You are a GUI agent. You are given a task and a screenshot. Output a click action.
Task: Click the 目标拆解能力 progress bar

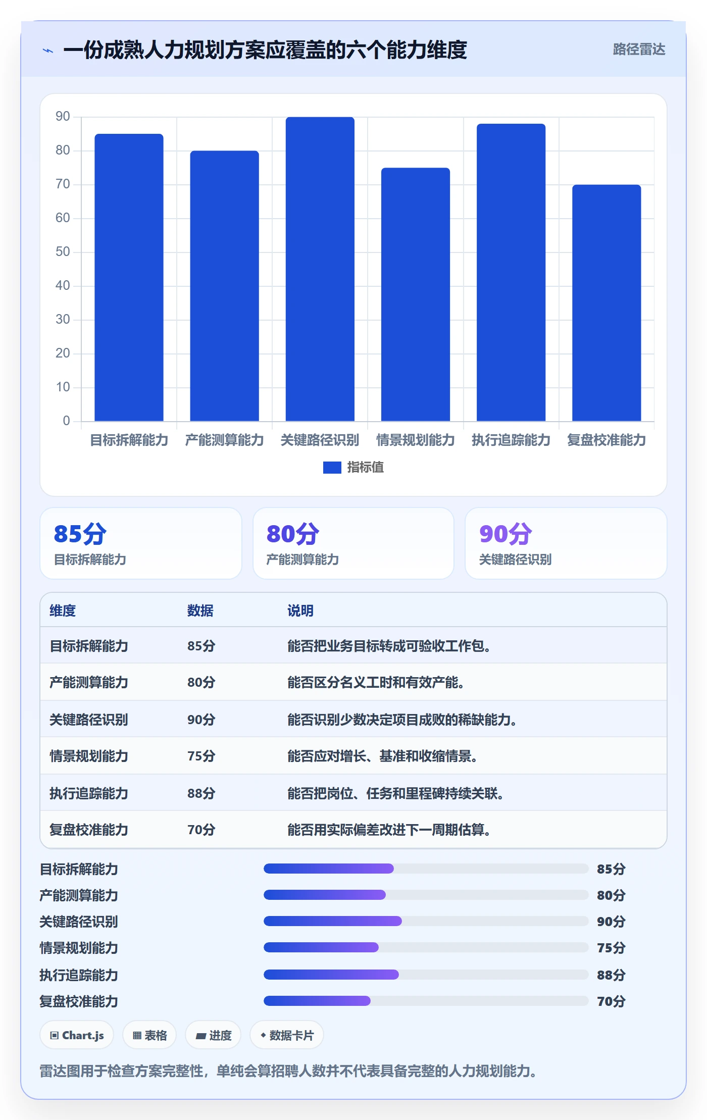(426, 869)
